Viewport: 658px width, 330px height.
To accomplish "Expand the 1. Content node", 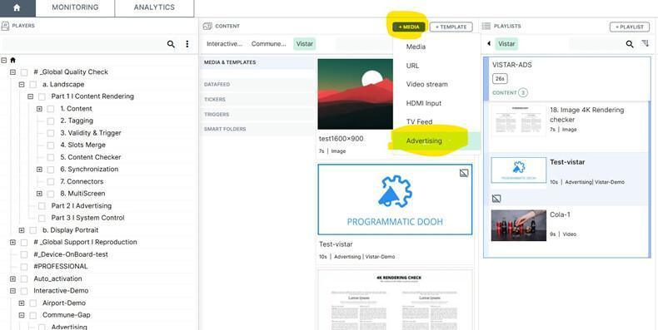I will click(39, 109).
